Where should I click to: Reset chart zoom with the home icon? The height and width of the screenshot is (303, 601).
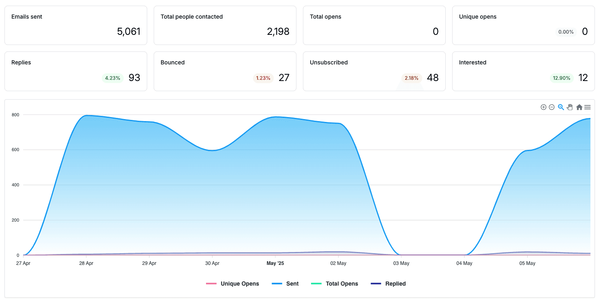coord(579,107)
